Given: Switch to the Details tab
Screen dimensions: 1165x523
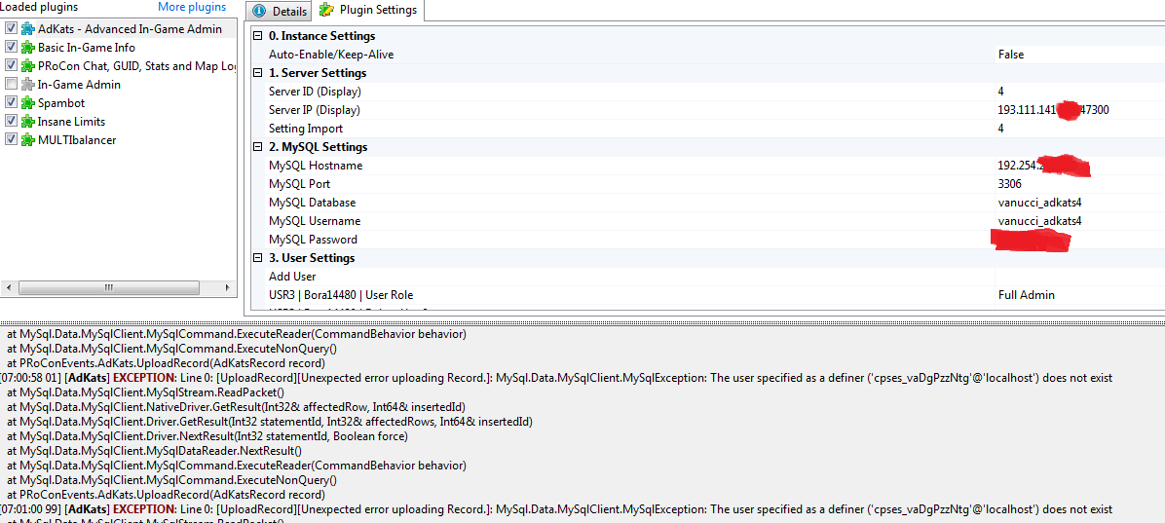Looking at the screenshot, I should (x=281, y=12).
